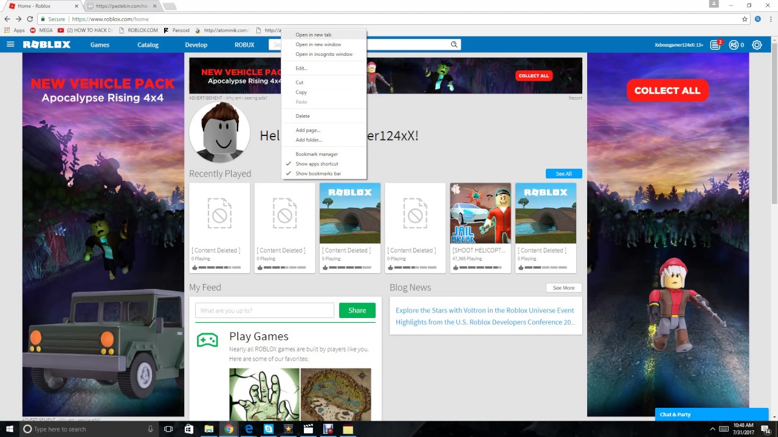
Task: Click the Windows Start button
Action: [x=10, y=429]
